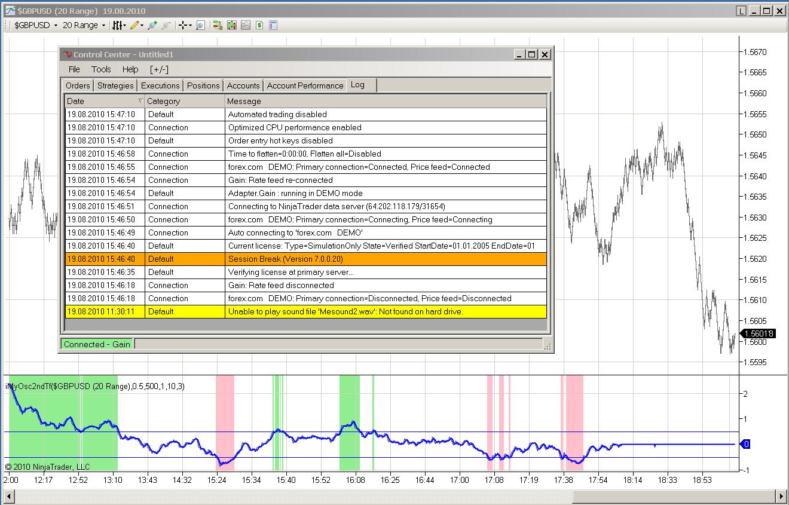789x505 pixels.
Task: Open the zoom frame magnifier tool
Action: (x=201, y=25)
